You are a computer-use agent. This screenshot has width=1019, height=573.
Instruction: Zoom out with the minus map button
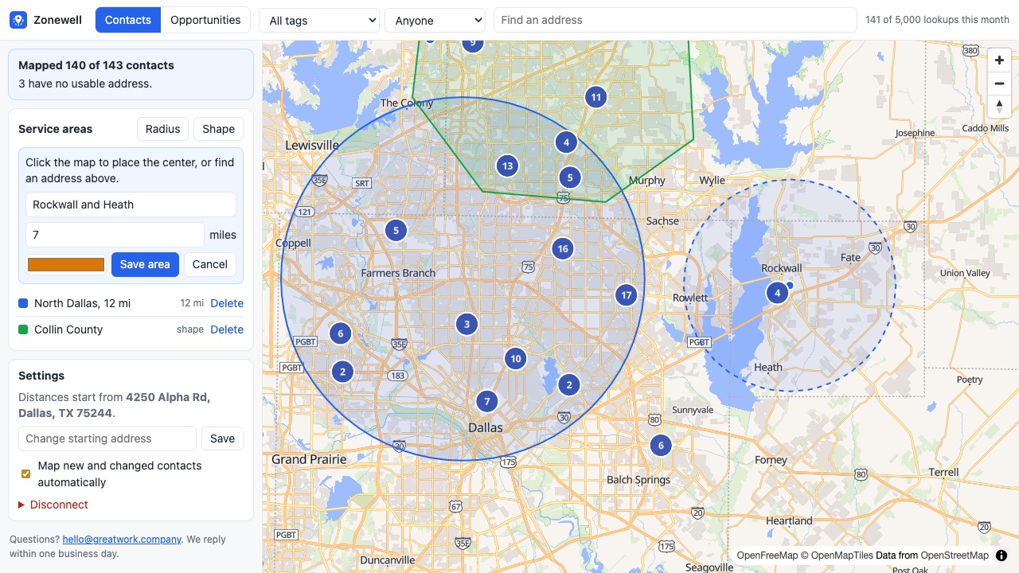click(x=999, y=84)
